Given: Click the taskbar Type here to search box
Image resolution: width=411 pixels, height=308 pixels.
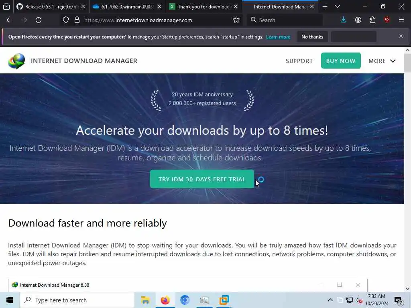Looking at the screenshot, I should point(77,300).
